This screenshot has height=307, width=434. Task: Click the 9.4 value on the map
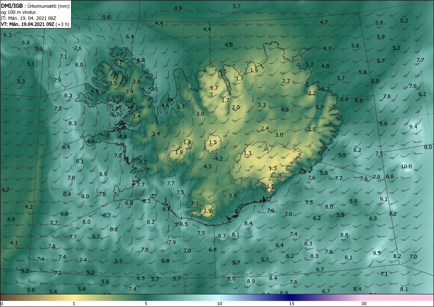tap(413, 126)
